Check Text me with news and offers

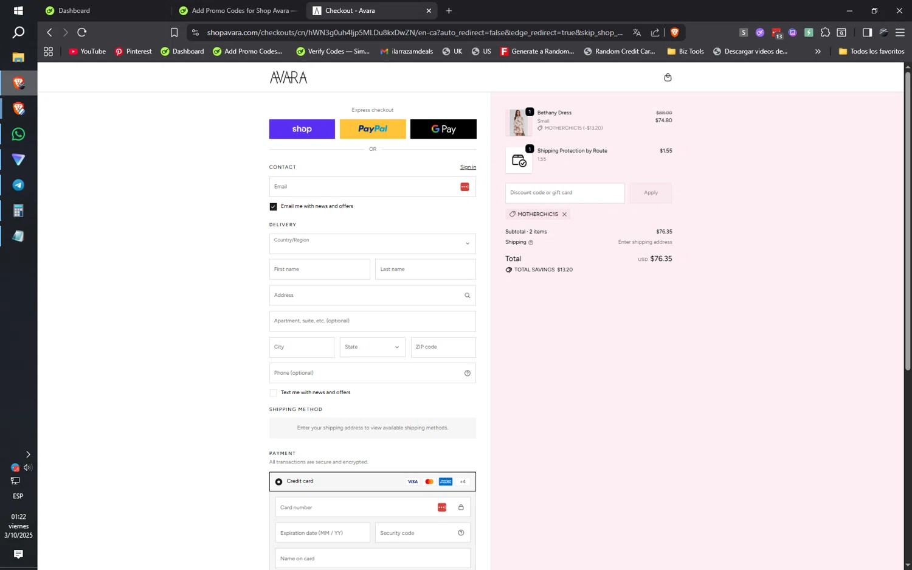273,393
